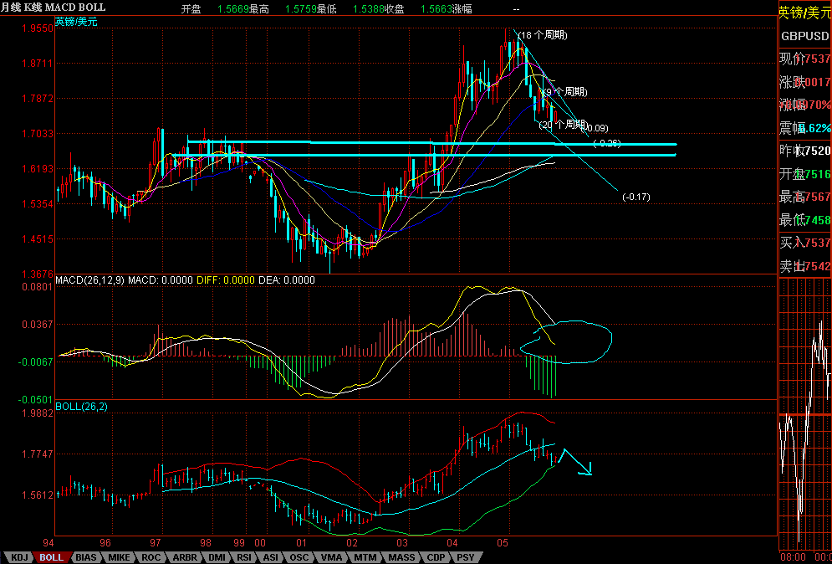This screenshot has height=564, width=832.
Task: Select the ROC indicator tab
Action: tap(151, 557)
